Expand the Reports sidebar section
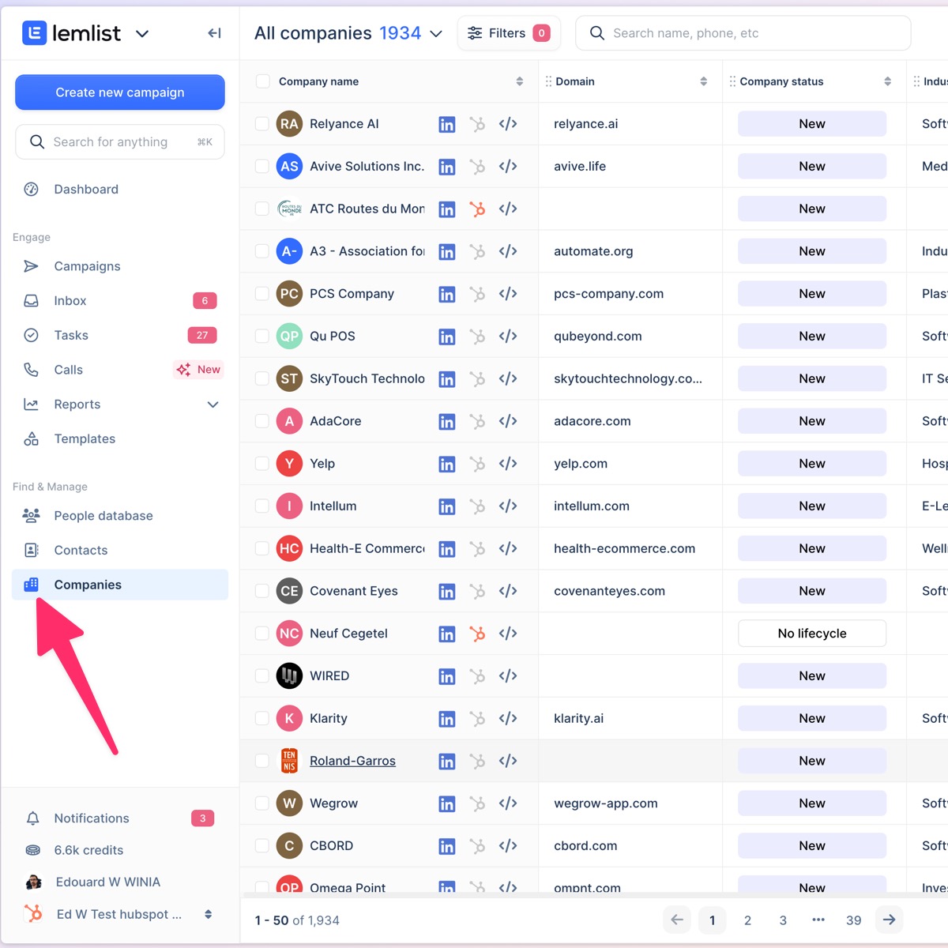This screenshot has height=948, width=948. tap(213, 404)
